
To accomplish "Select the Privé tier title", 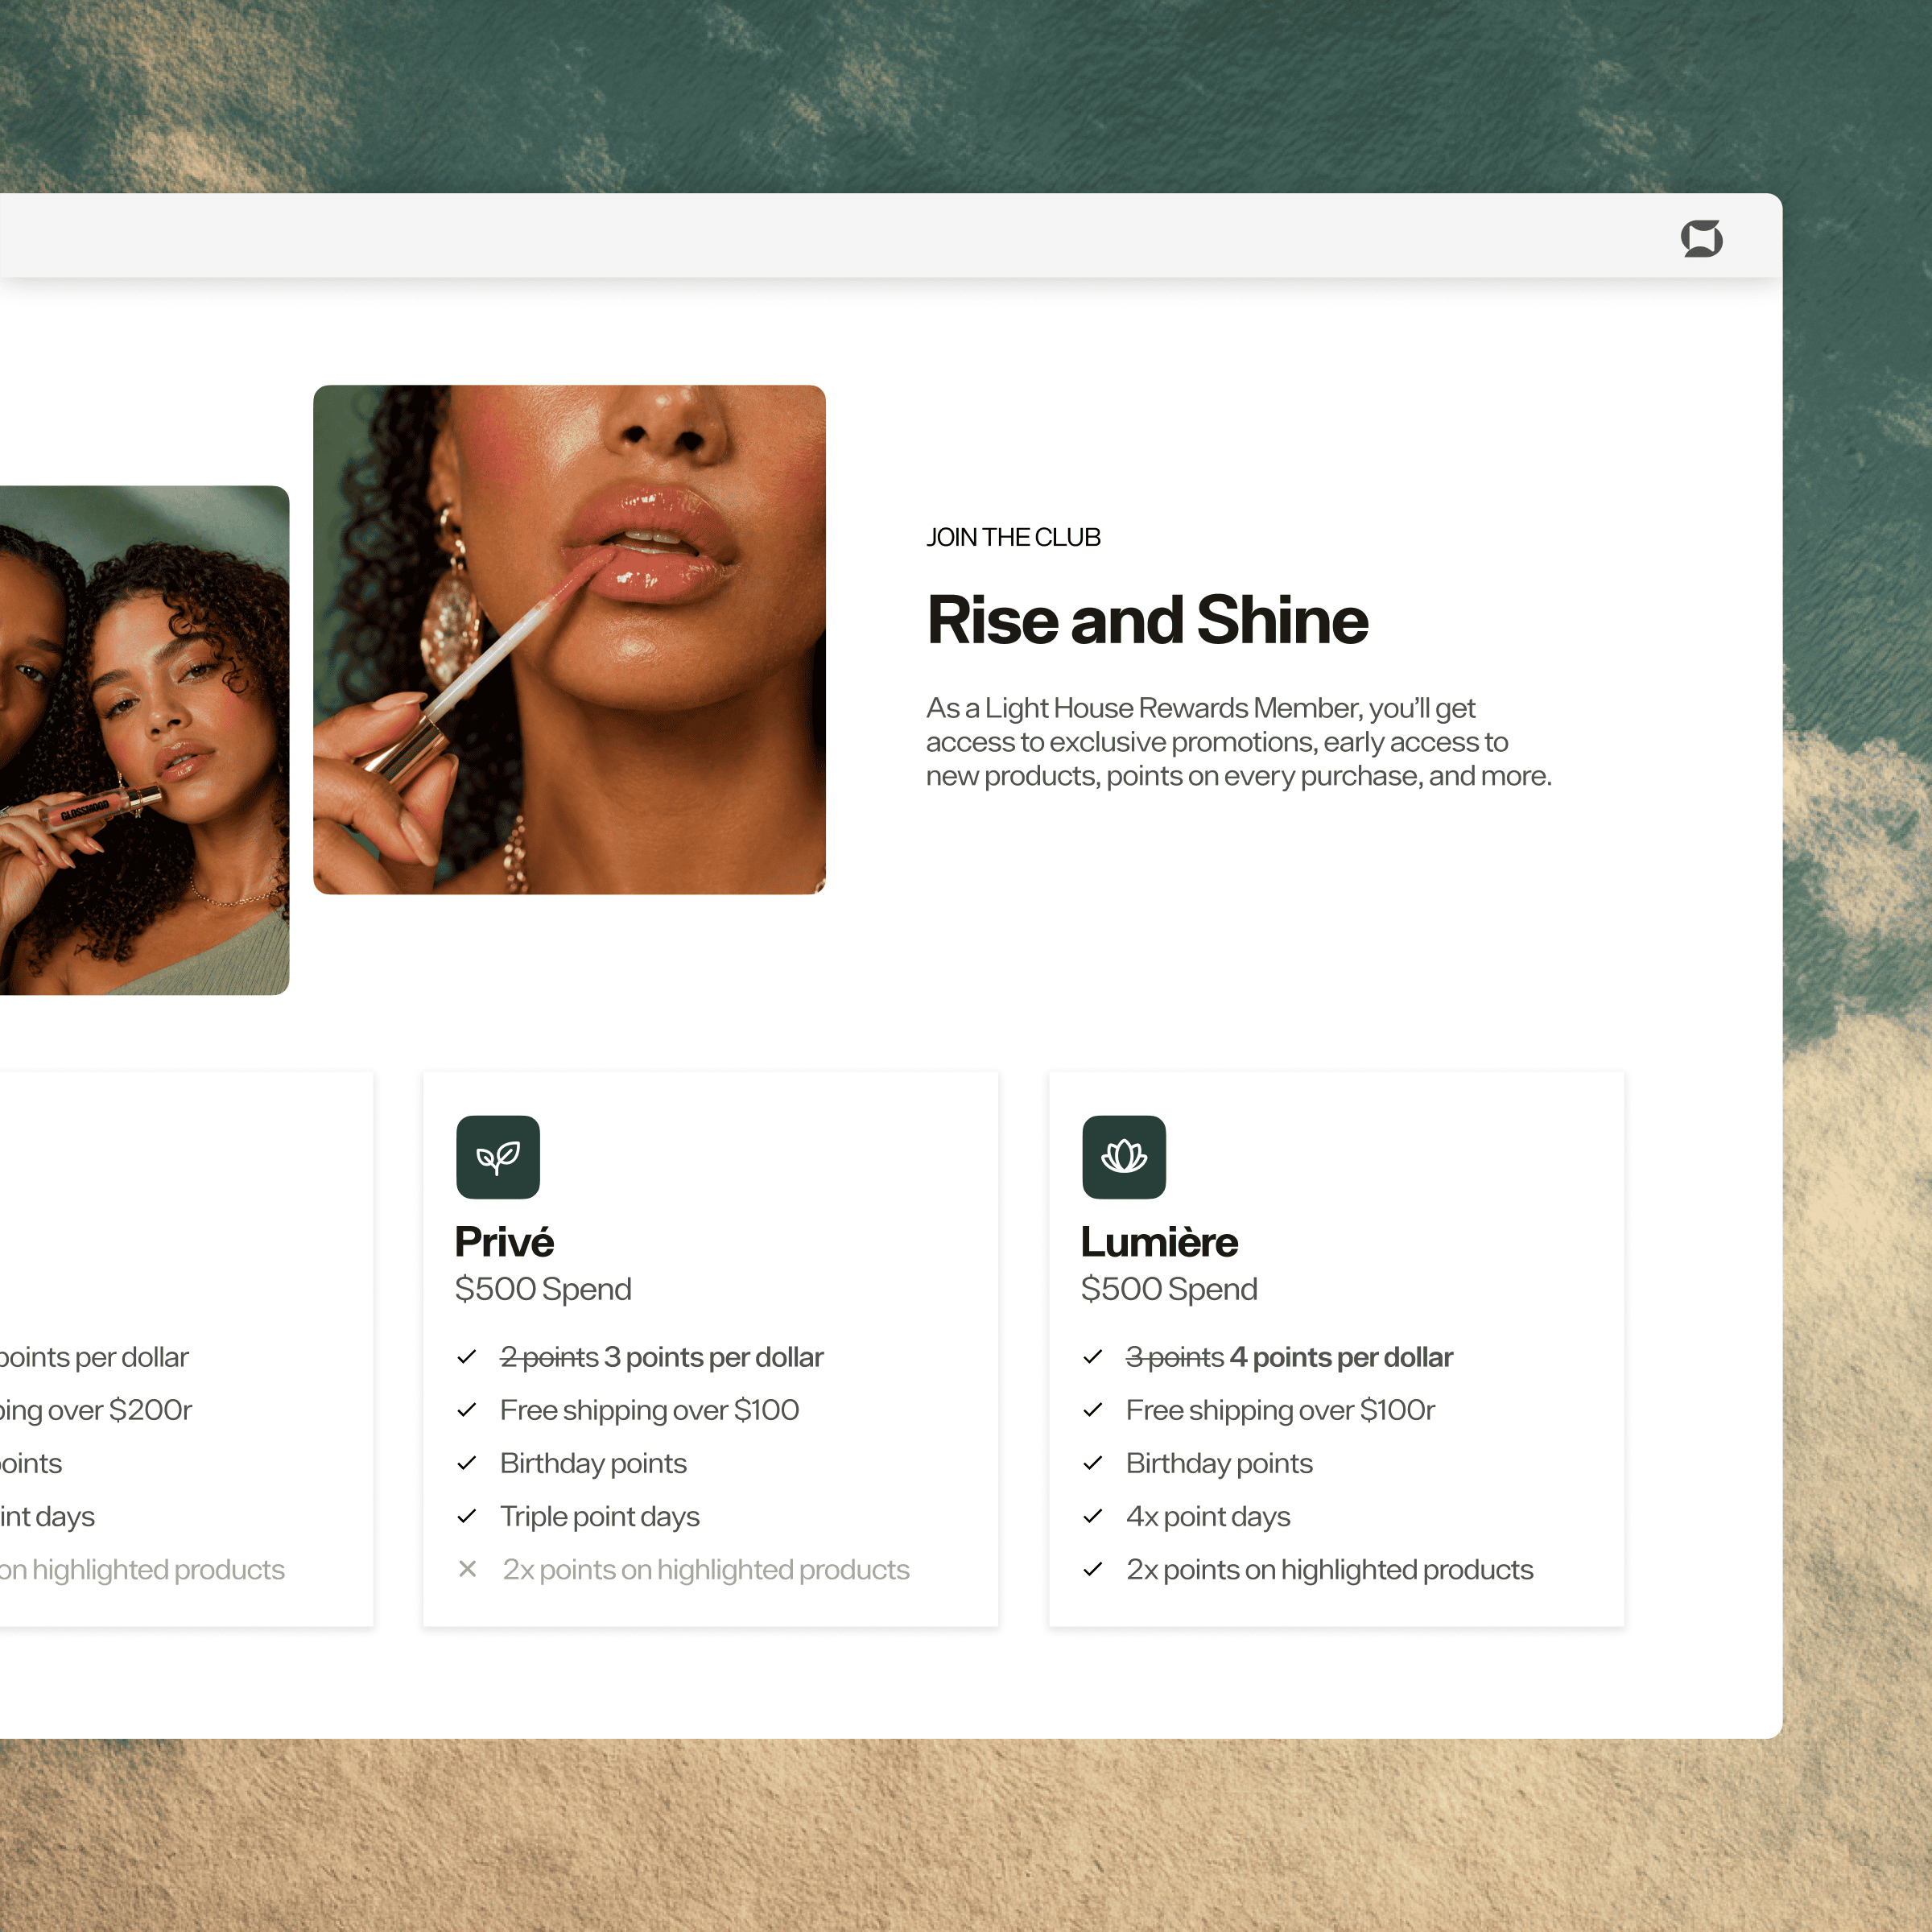I will coord(504,1242).
